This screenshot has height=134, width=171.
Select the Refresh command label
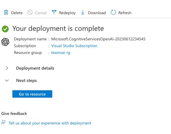tap(125, 13)
